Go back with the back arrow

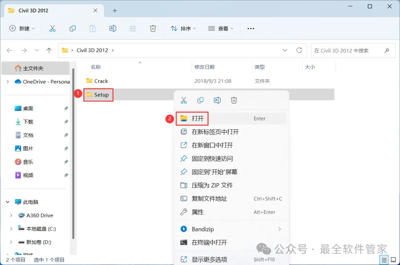pos(9,50)
